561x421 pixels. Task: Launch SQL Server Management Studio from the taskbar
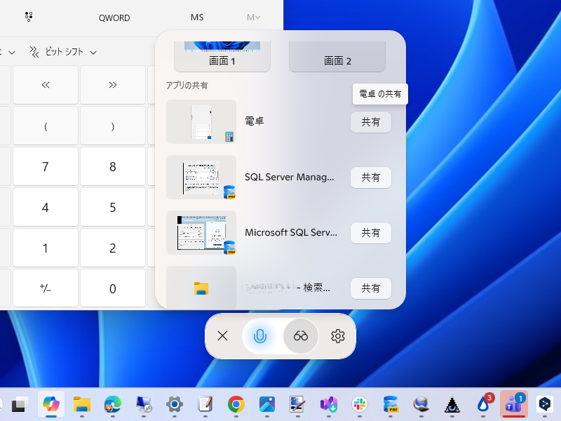tap(392, 406)
